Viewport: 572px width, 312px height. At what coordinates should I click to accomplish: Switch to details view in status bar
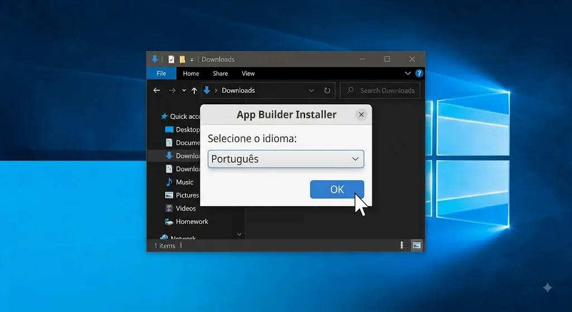coord(402,245)
